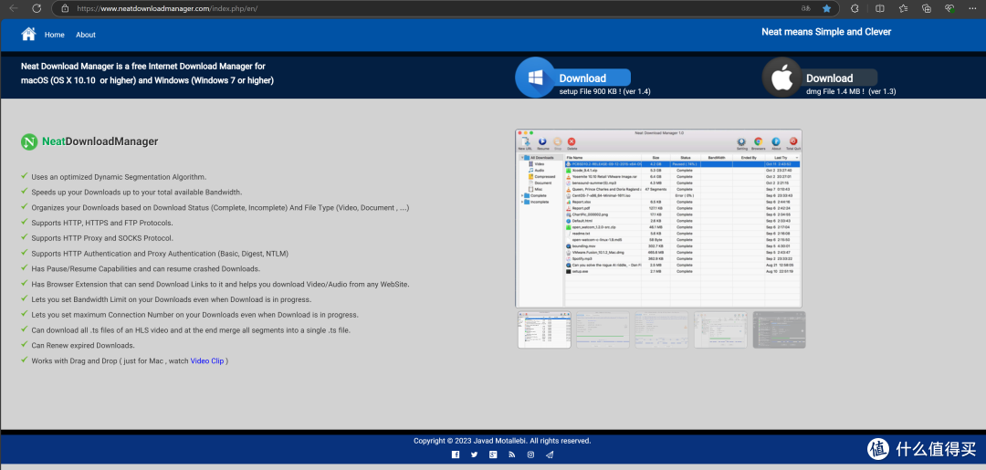Open the Instagram footer icon
The height and width of the screenshot is (470, 986).
[530, 454]
